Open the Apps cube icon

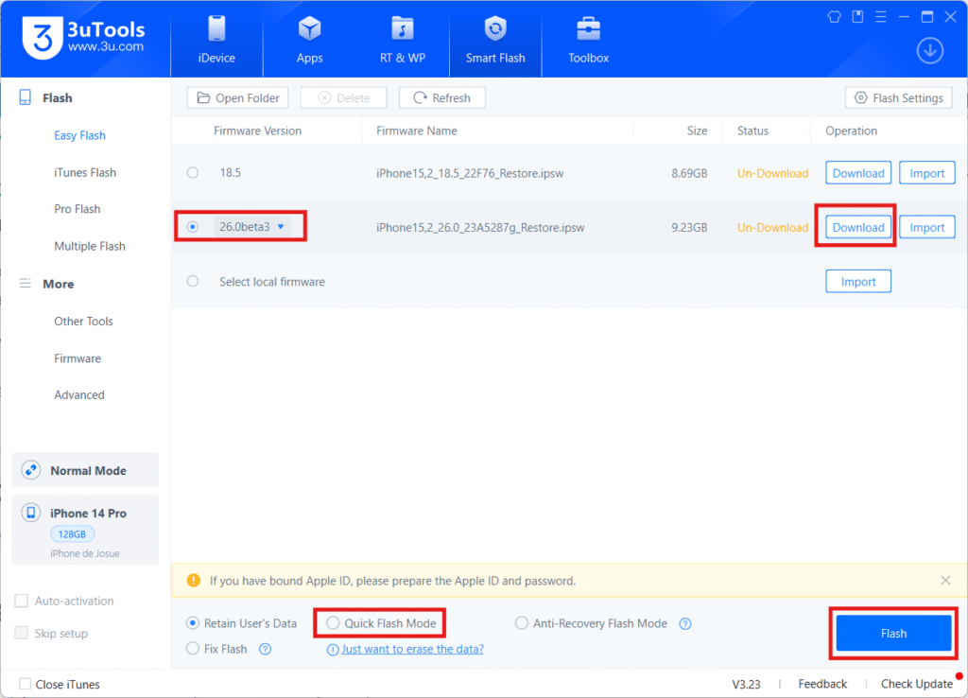(309, 29)
